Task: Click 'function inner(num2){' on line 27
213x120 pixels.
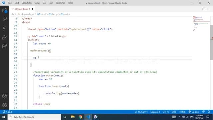Action: (54, 86)
